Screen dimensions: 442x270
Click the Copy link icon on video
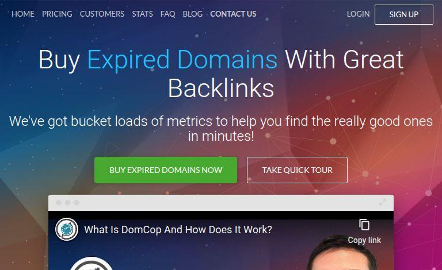364,225
